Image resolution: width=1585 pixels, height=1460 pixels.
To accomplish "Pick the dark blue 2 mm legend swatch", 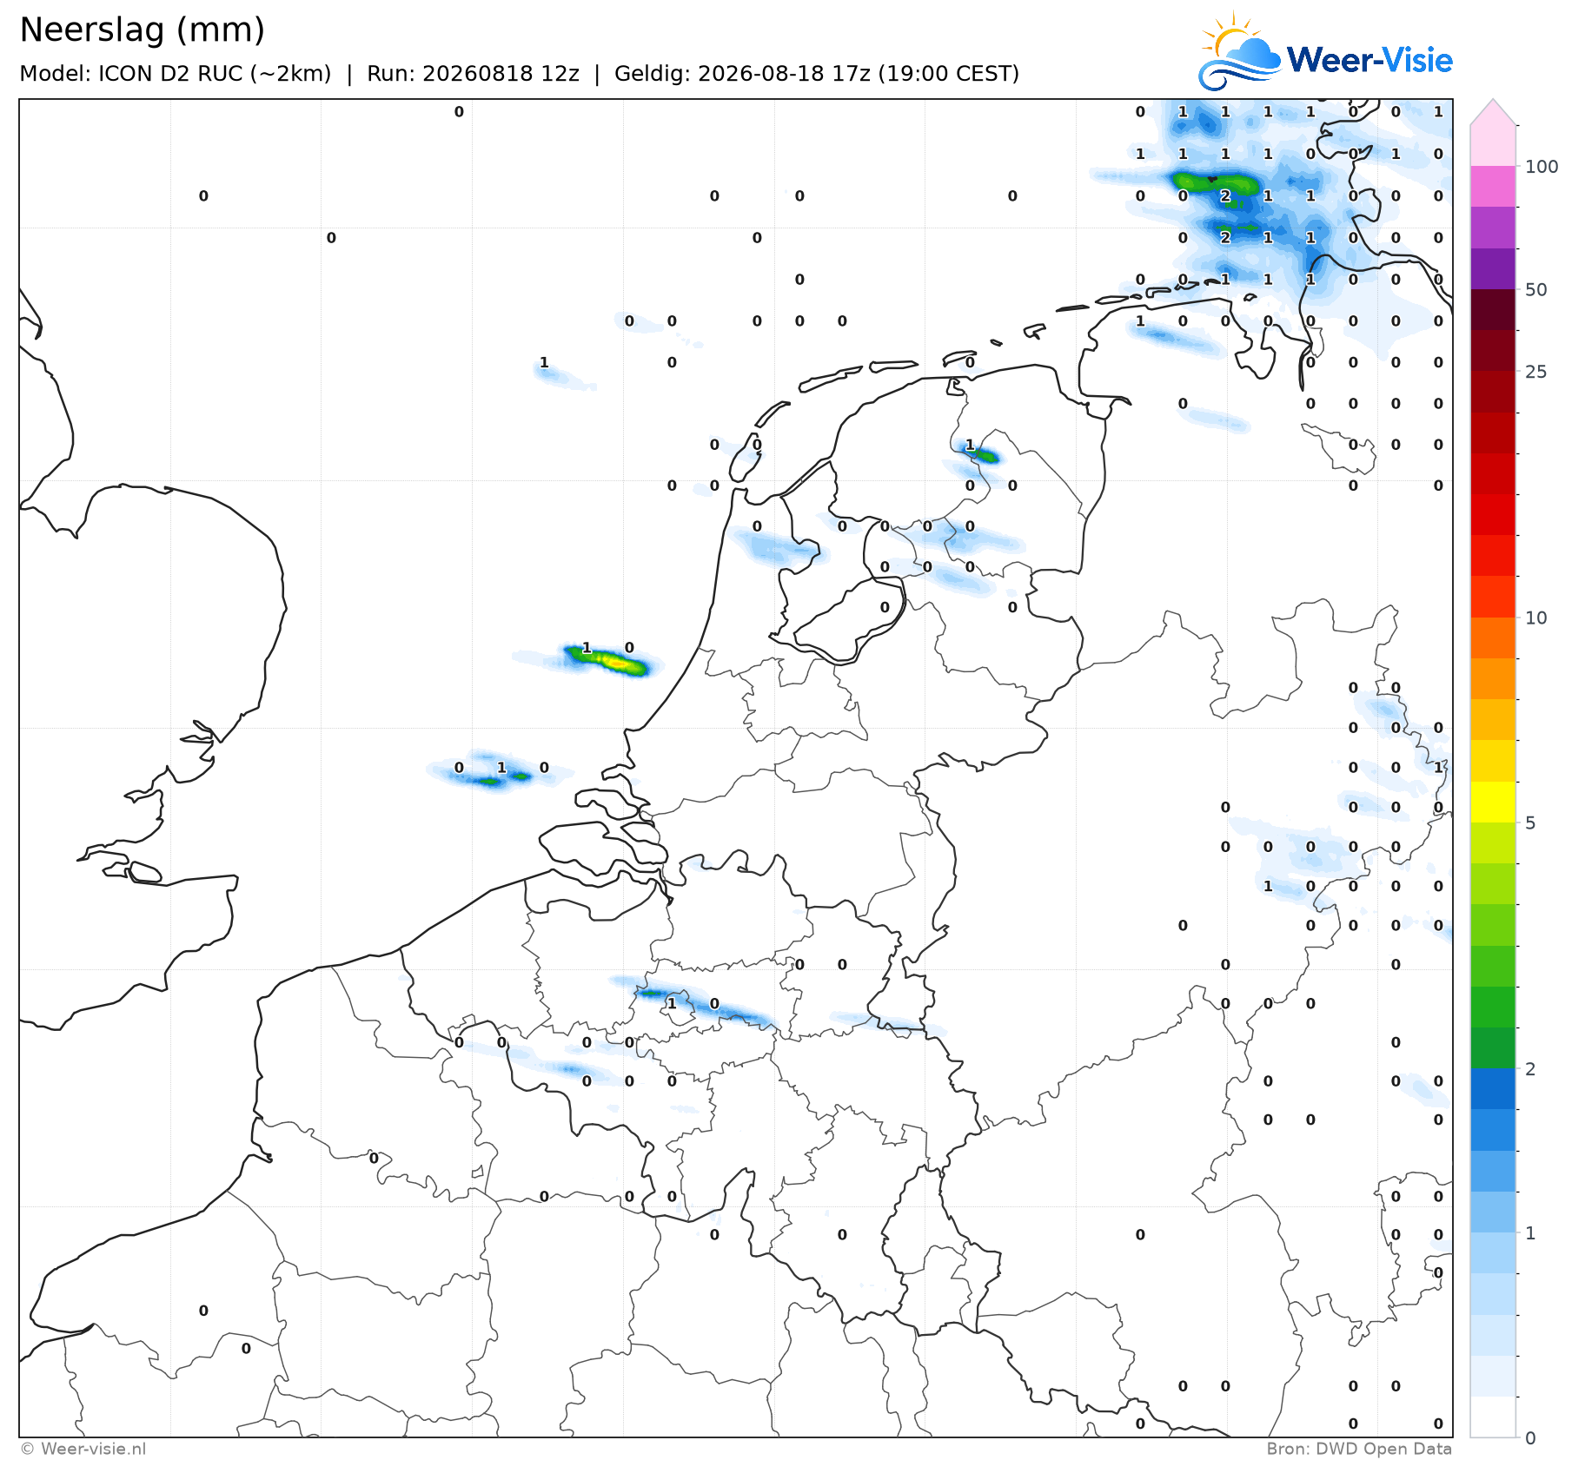I will coord(1493,1089).
